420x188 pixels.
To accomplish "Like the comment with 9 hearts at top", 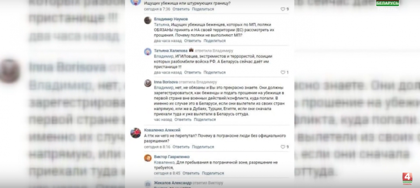I will point(283,9).
